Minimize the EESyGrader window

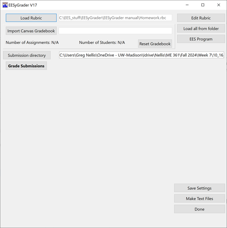pos(187,5)
